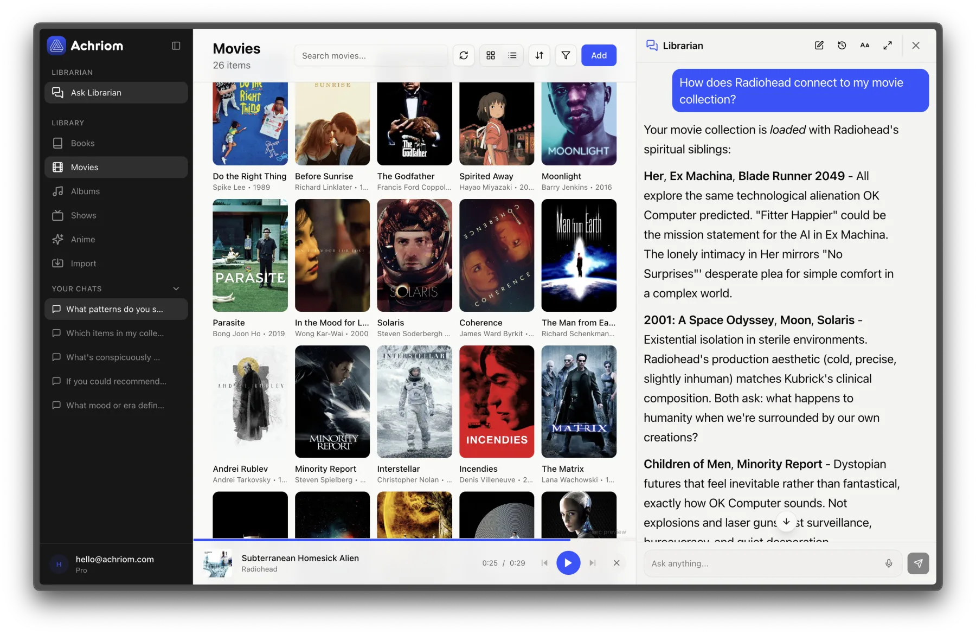Image resolution: width=976 pixels, height=635 pixels.
Task: Open chat 'What's conspicuously ...'
Action: coord(116,357)
